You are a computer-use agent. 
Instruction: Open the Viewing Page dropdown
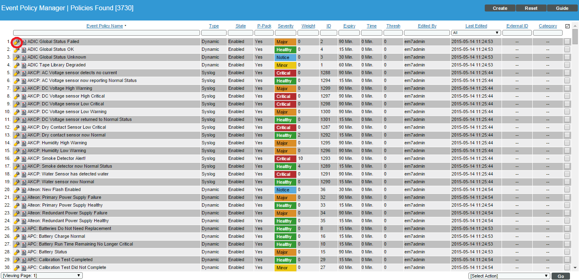[x=42, y=275]
